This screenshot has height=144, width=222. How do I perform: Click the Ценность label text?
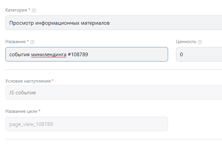(x=186, y=42)
